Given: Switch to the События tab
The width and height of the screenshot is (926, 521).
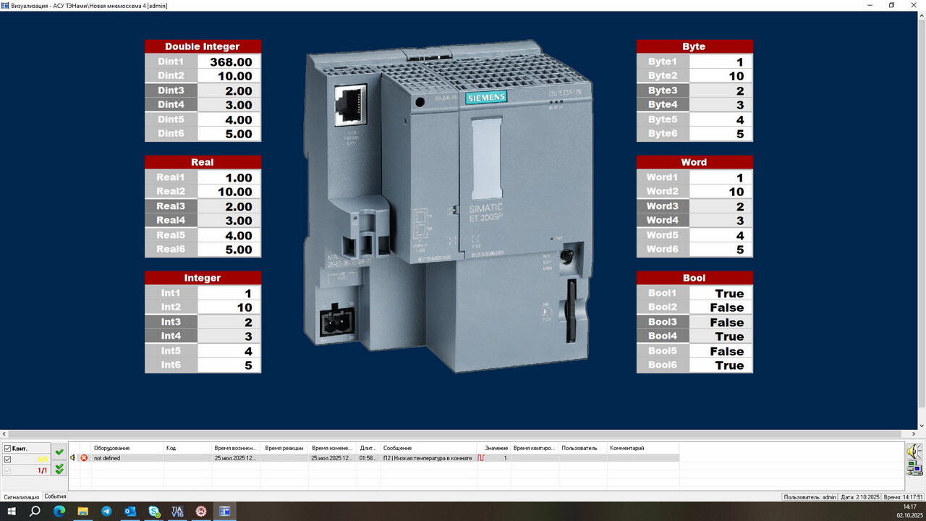Looking at the screenshot, I should (x=55, y=496).
